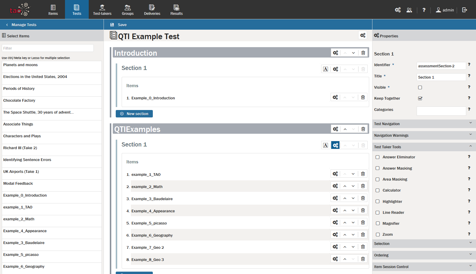Open properties of QTIExamples test part

(x=335, y=129)
